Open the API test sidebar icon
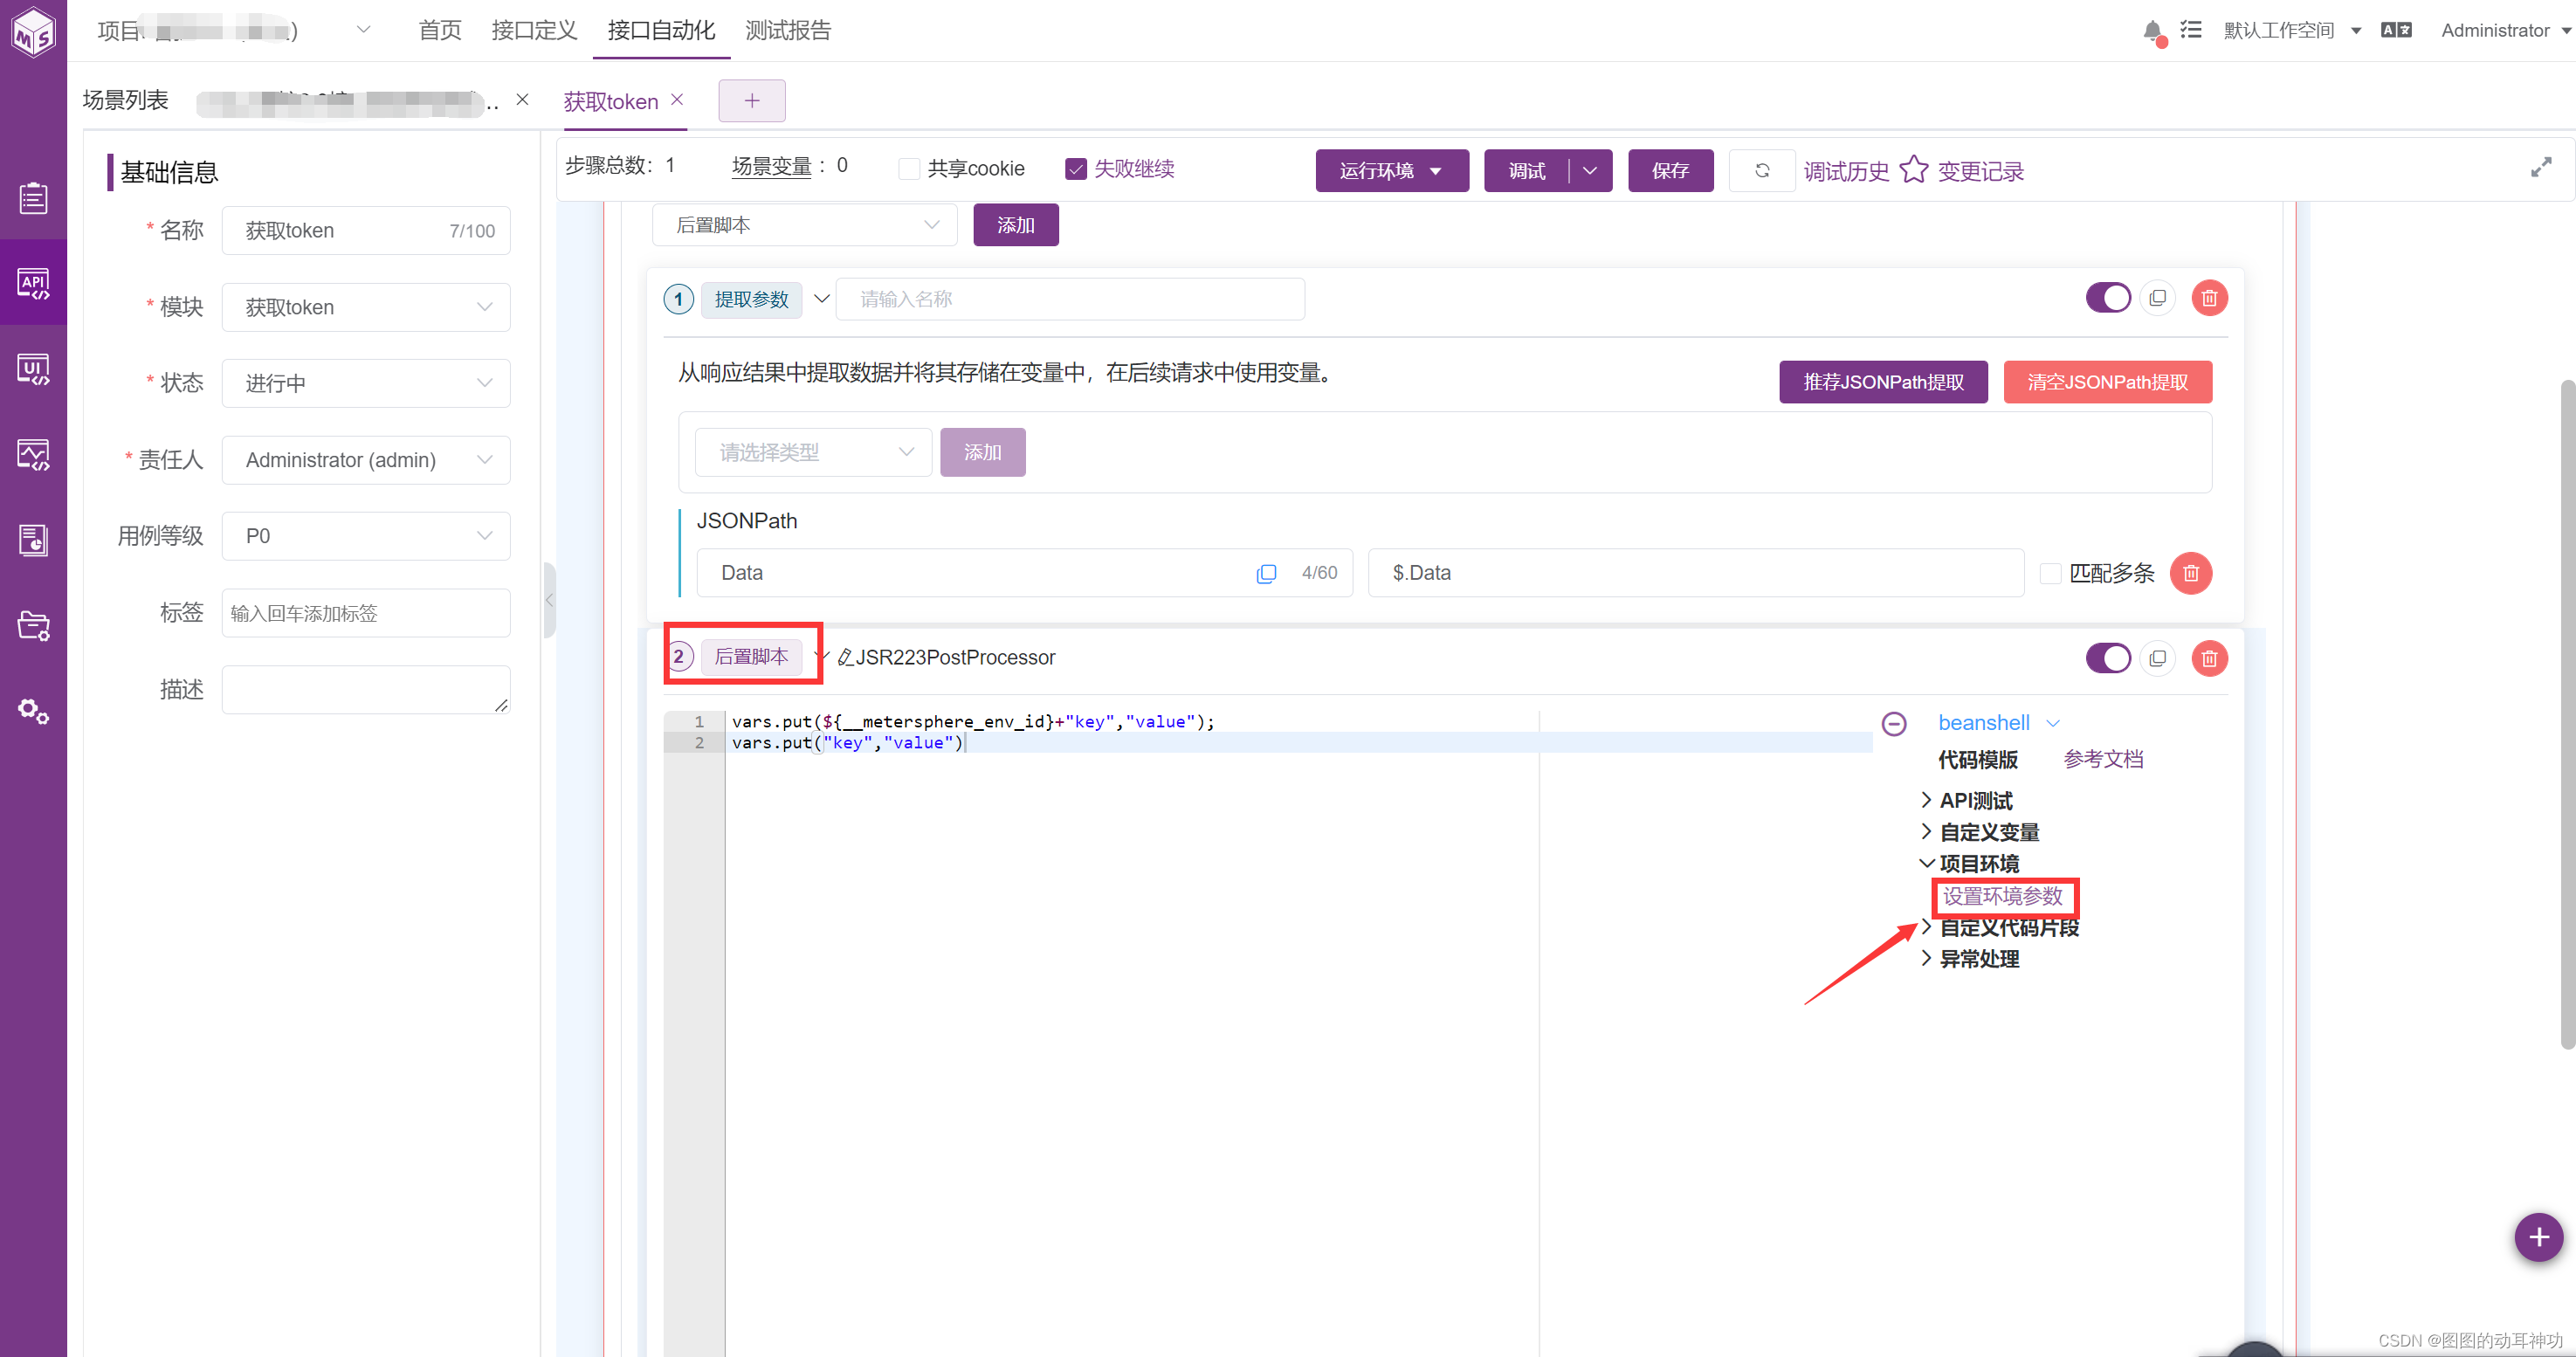Image resolution: width=2576 pixels, height=1357 pixels. (33, 283)
